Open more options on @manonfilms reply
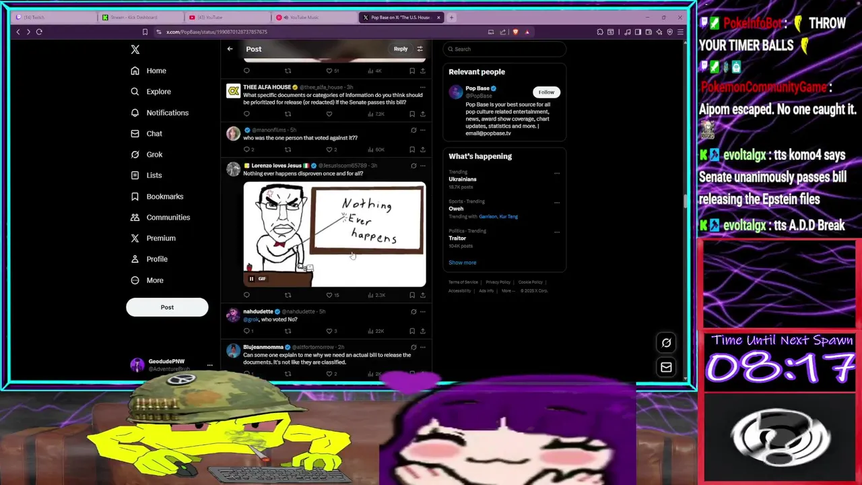 (423, 130)
